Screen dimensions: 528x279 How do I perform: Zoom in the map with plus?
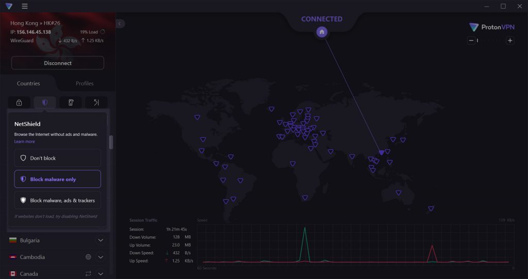click(510, 41)
